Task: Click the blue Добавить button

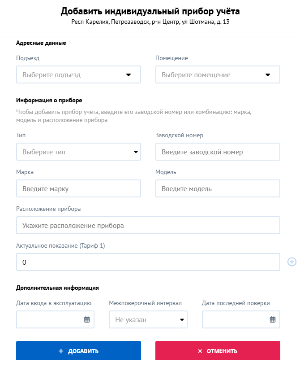Action: pos(78,350)
